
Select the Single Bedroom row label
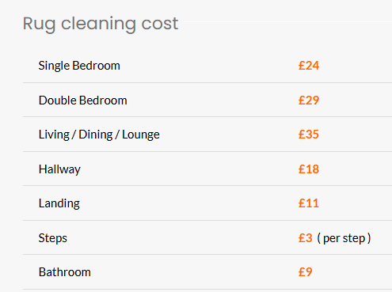point(79,66)
